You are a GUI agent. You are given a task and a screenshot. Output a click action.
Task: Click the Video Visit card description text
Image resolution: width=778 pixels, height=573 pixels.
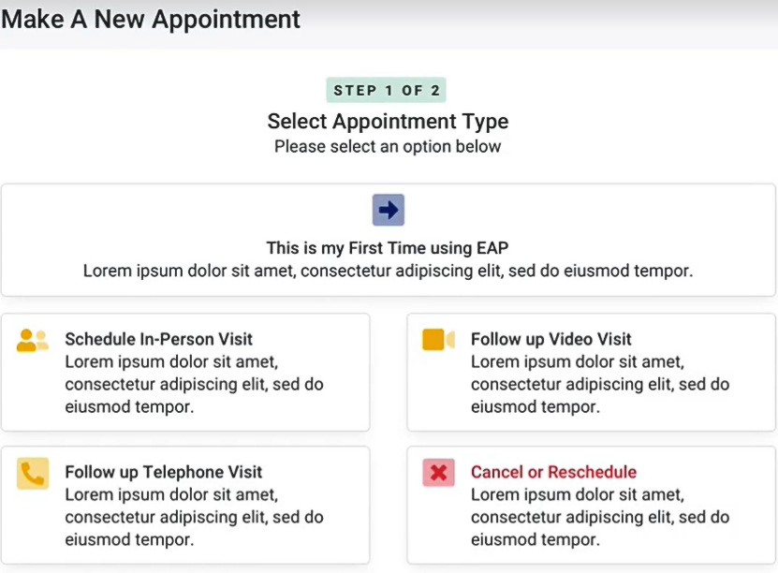click(599, 384)
